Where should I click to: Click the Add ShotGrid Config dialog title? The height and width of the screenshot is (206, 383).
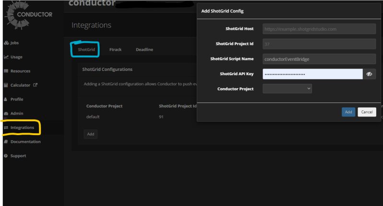pyautogui.click(x=222, y=11)
